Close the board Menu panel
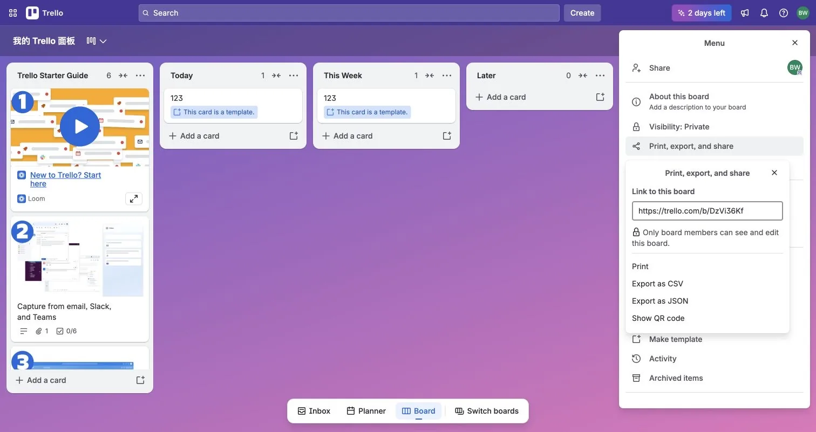Viewport: 816px width, 432px height. click(795, 43)
